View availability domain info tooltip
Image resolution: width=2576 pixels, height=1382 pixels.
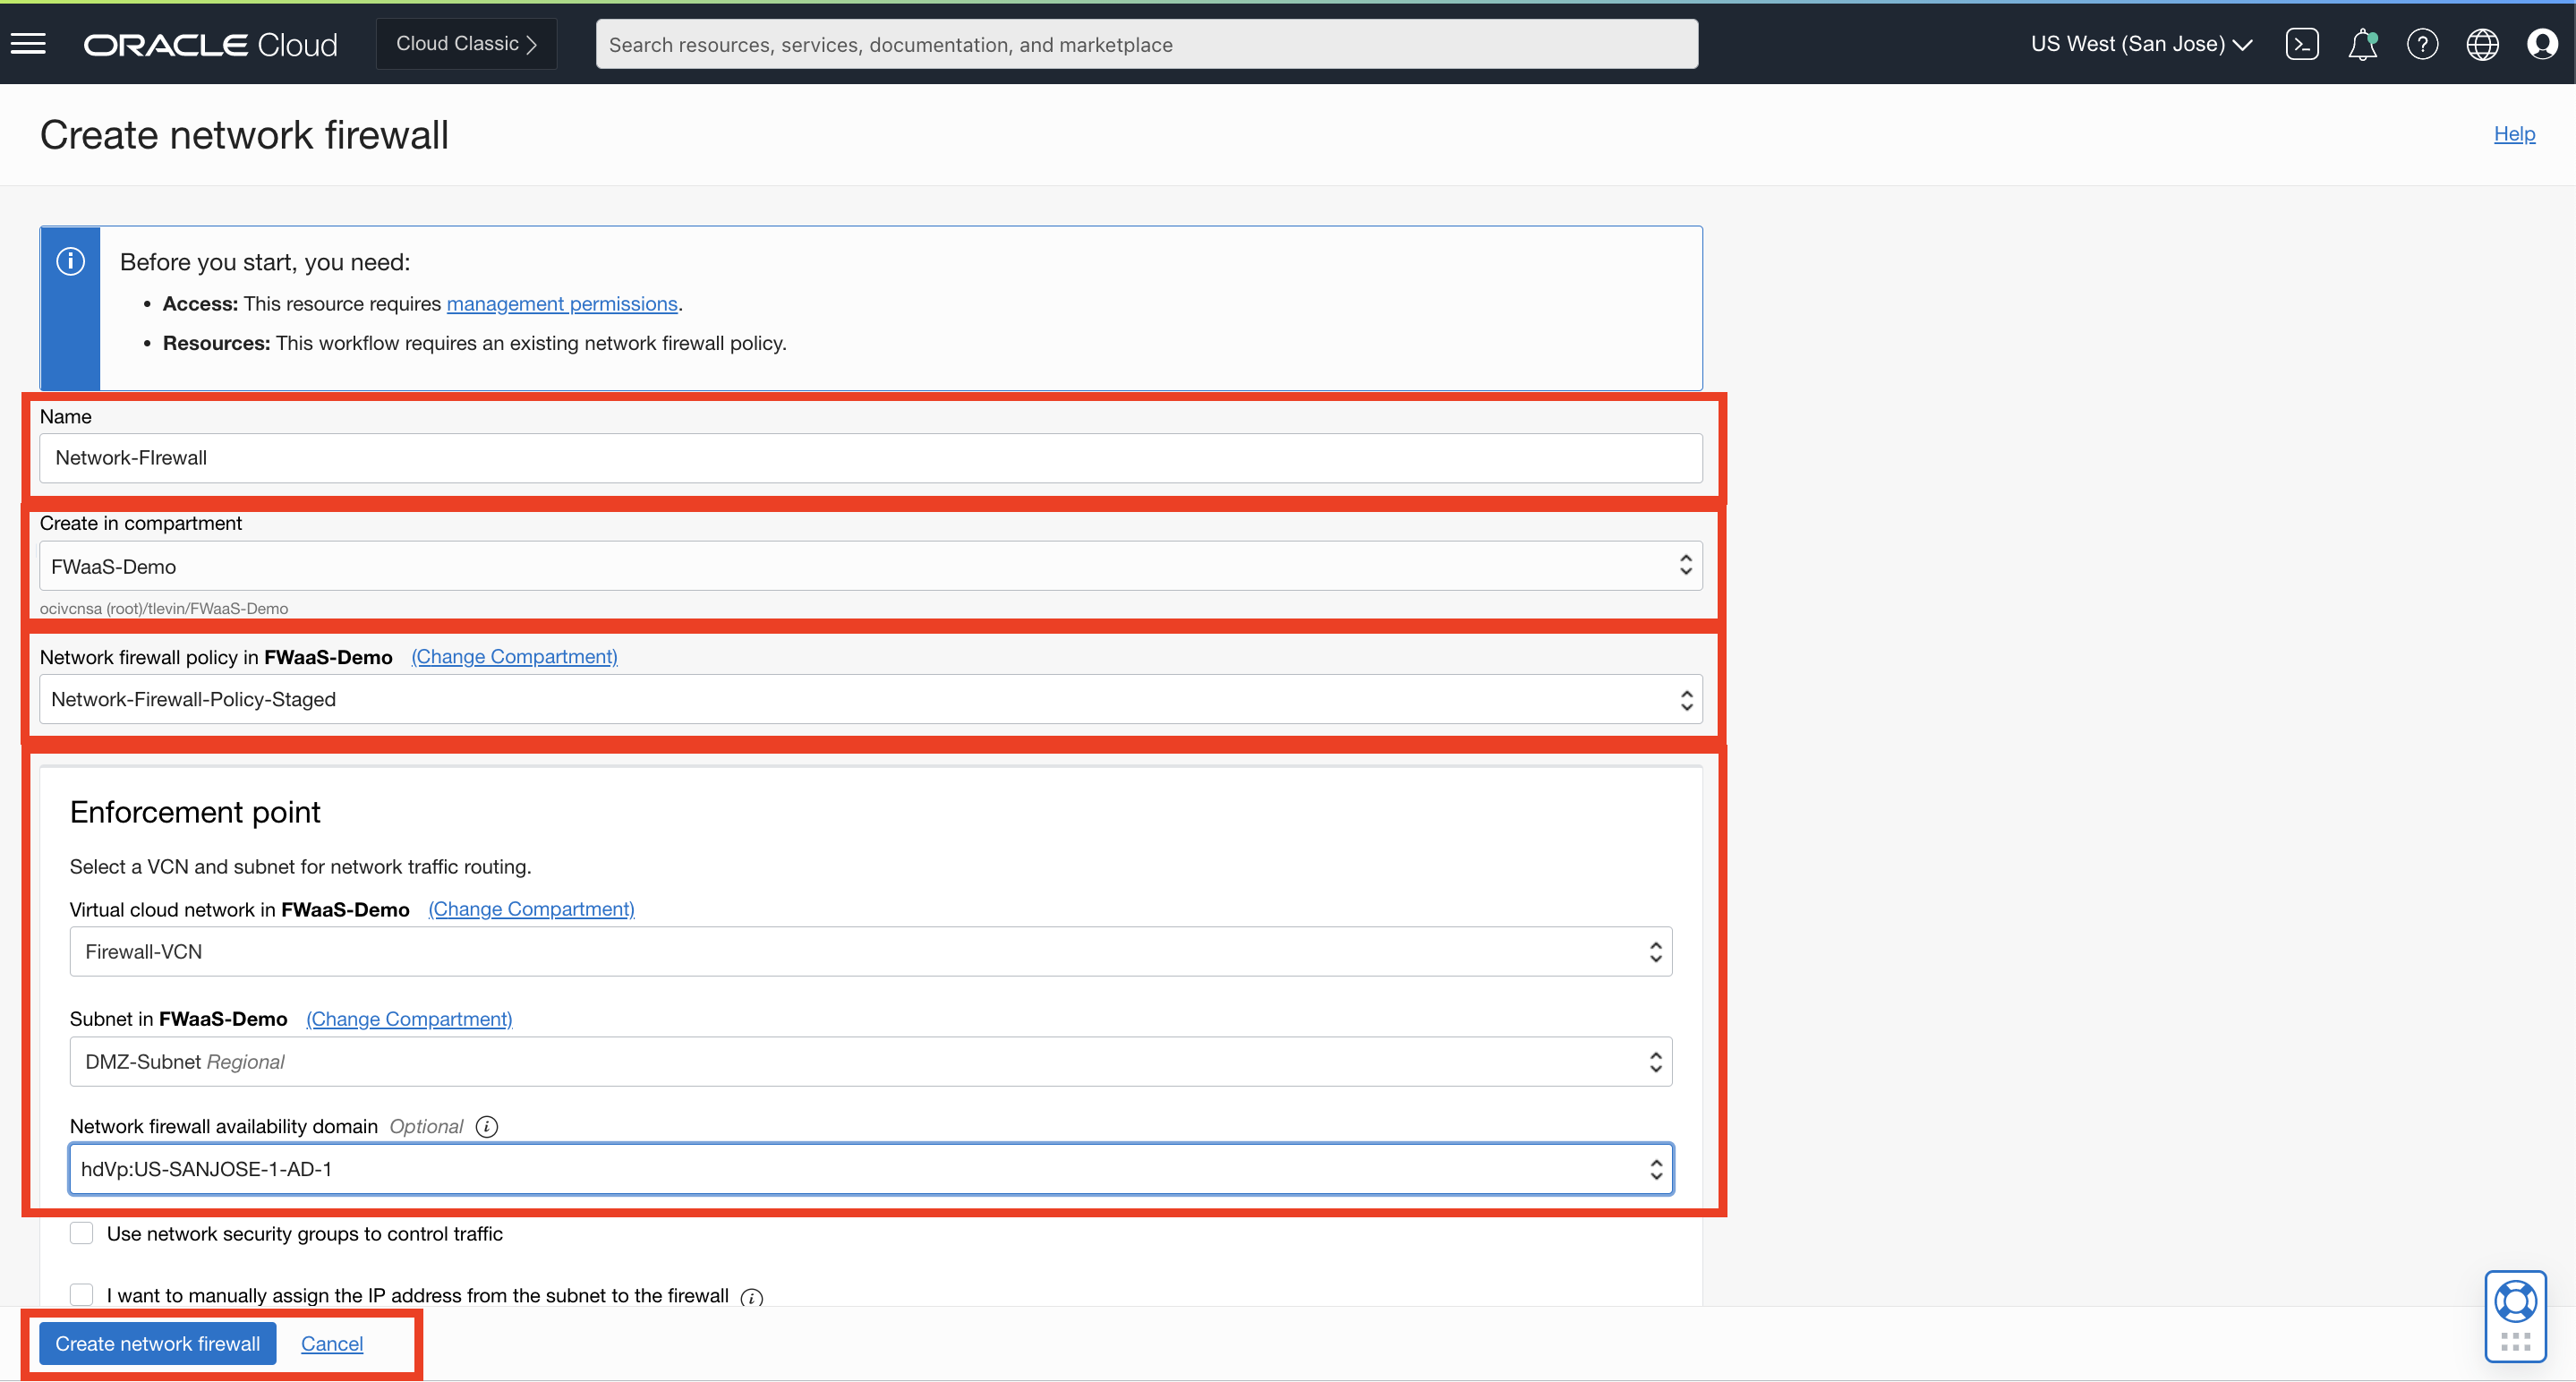coord(486,1126)
